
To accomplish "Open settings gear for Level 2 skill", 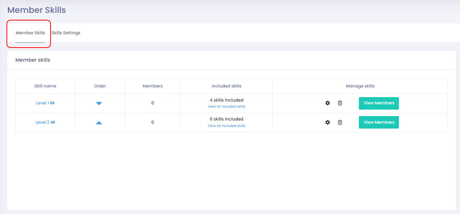I will point(327,123).
